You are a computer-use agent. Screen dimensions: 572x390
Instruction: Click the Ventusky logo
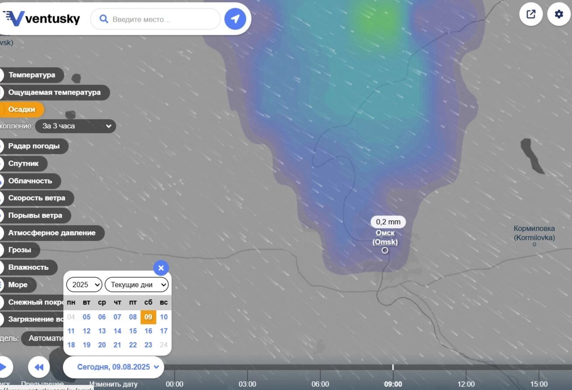coord(42,19)
